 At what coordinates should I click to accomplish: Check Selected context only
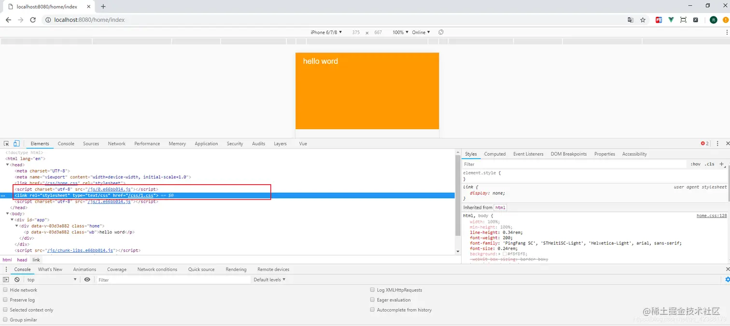5,310
